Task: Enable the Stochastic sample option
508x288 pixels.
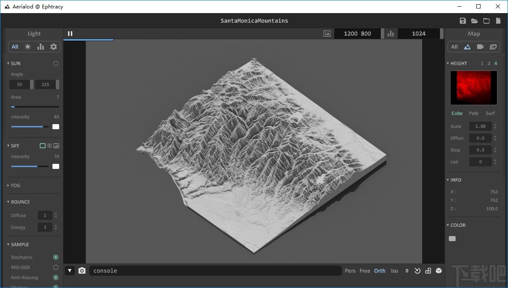Action: (56, 257)
